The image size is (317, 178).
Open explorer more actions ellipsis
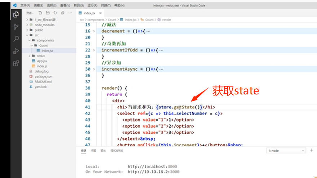pyautogui.click(x=70, y=13)
